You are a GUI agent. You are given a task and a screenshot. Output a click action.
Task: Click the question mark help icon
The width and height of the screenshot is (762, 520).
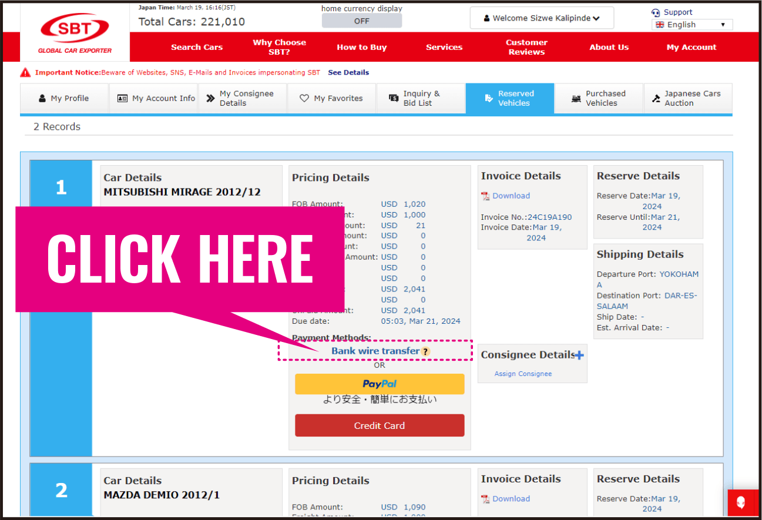[x=426, y=351]
